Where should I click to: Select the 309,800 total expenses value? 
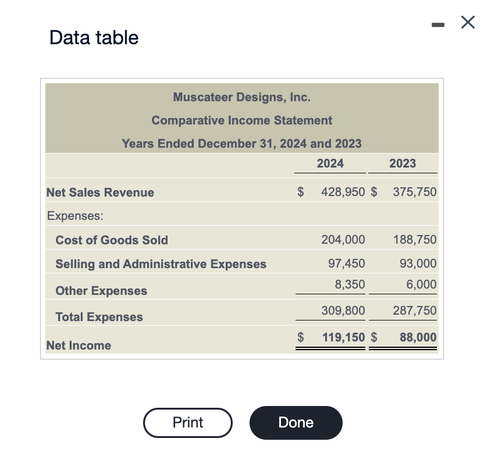coord(343,311)
